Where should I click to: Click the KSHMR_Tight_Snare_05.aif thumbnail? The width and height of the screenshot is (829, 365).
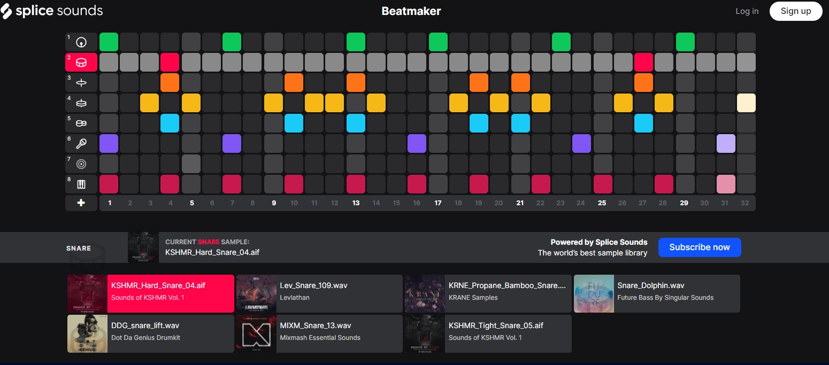(x=425, y=333)
